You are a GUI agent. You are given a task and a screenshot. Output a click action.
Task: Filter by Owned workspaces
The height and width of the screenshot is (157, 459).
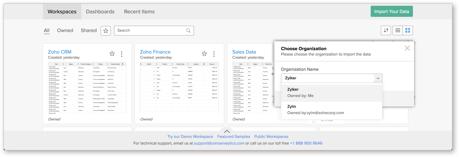click(65, 30)
